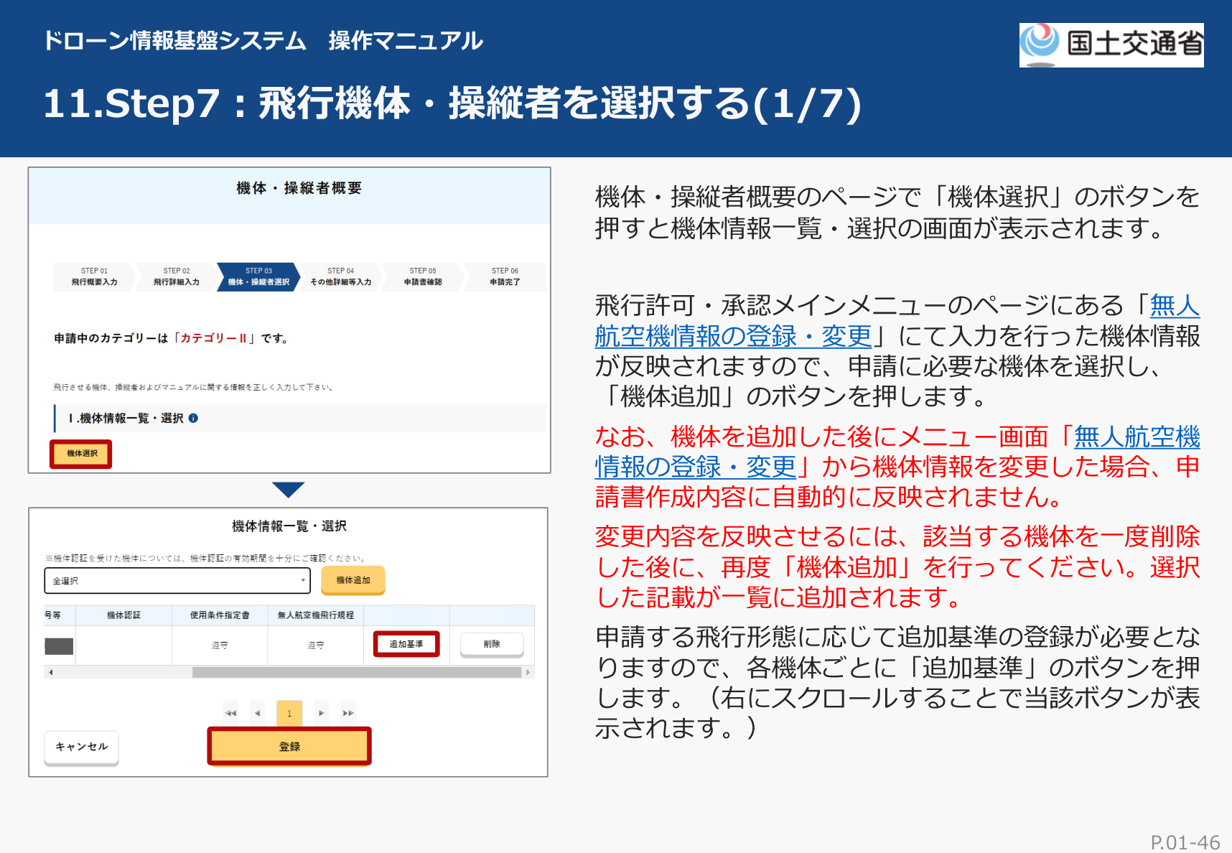Open the black 無人航空機情報の登録・変更 link
1232x853 pixels.
(x=732, y=335)
